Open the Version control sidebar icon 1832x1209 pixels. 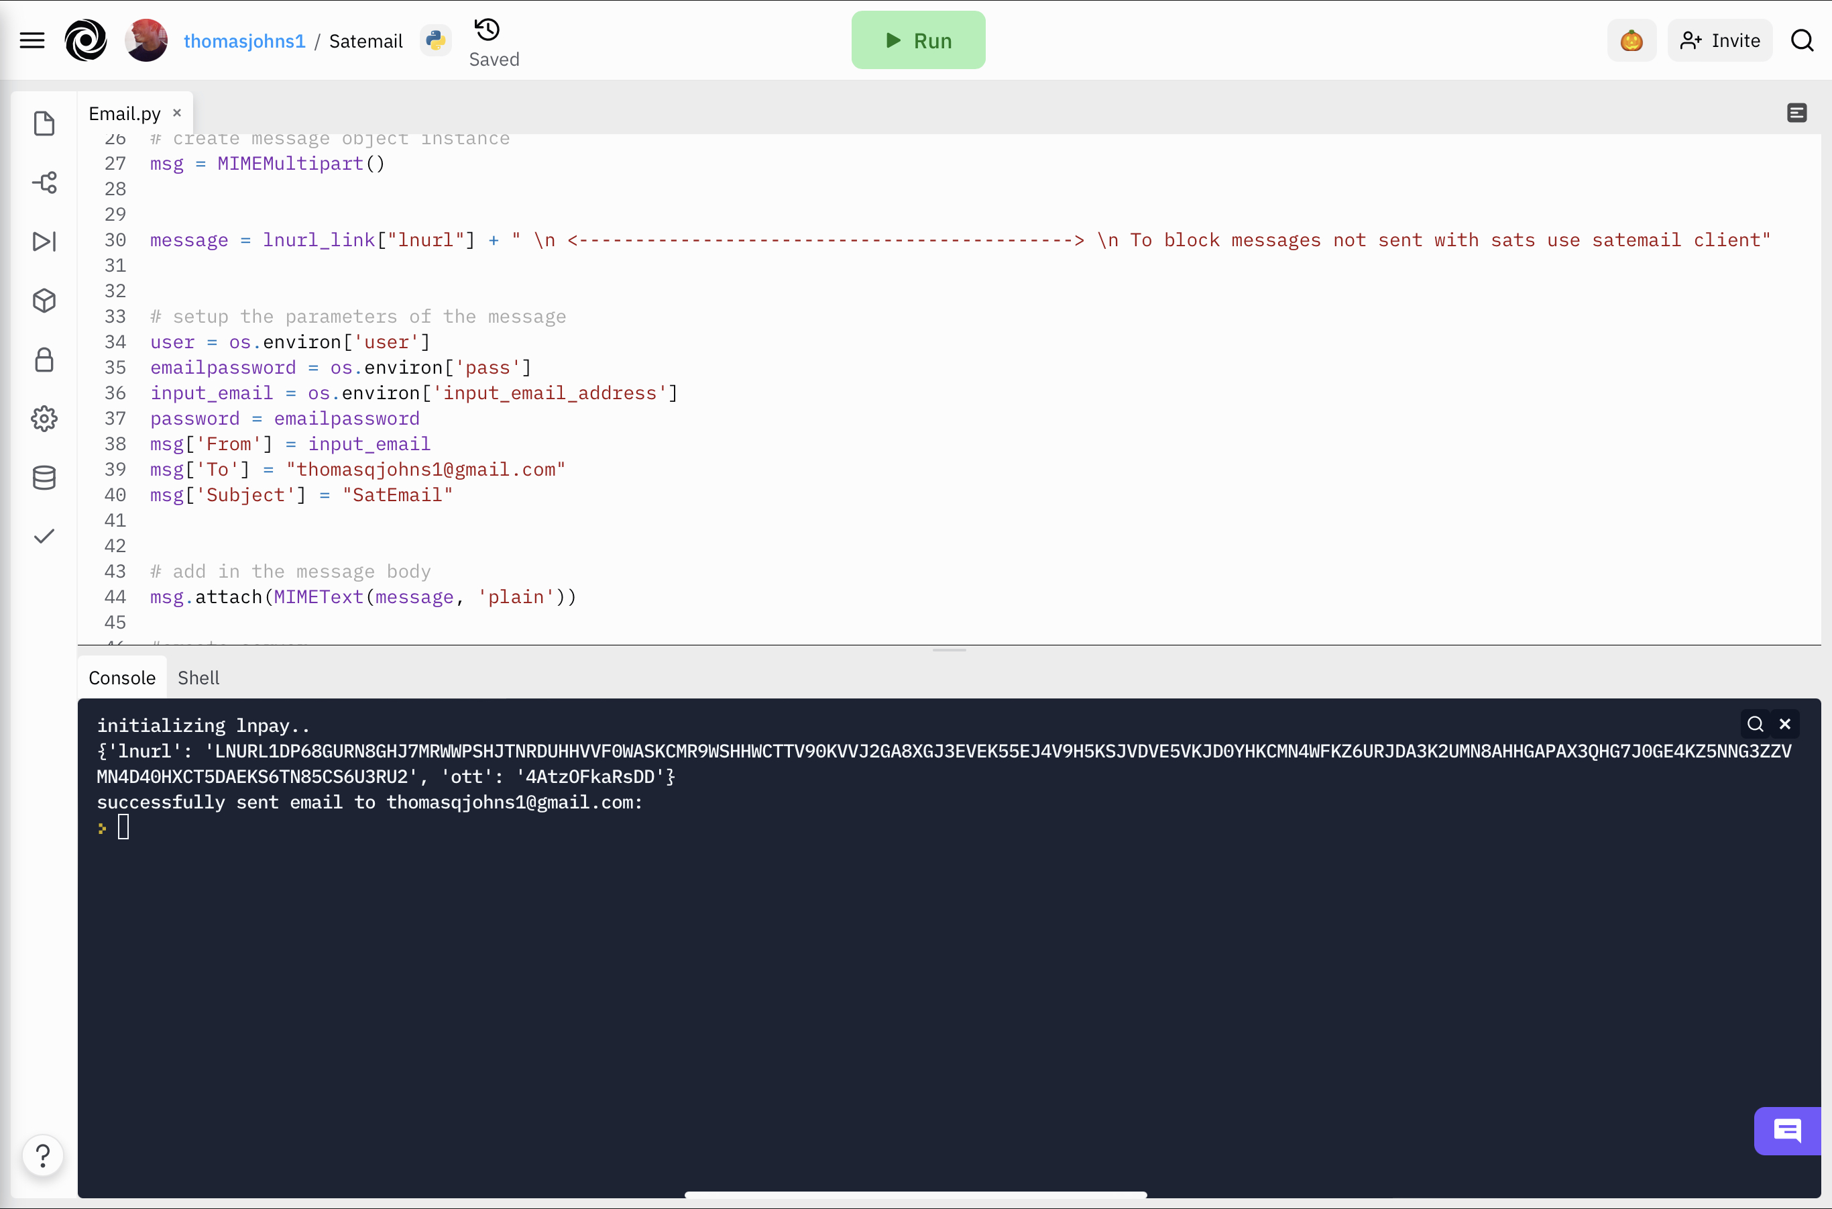44,182
